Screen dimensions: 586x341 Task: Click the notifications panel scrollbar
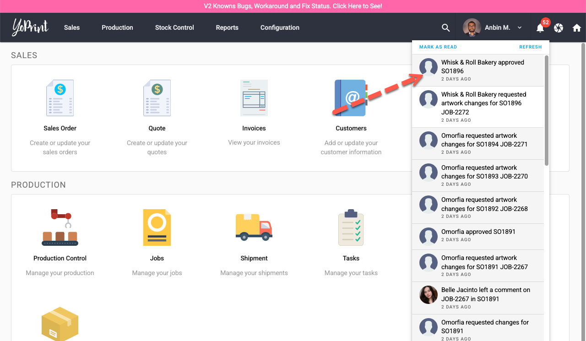[x=546, y=110]
